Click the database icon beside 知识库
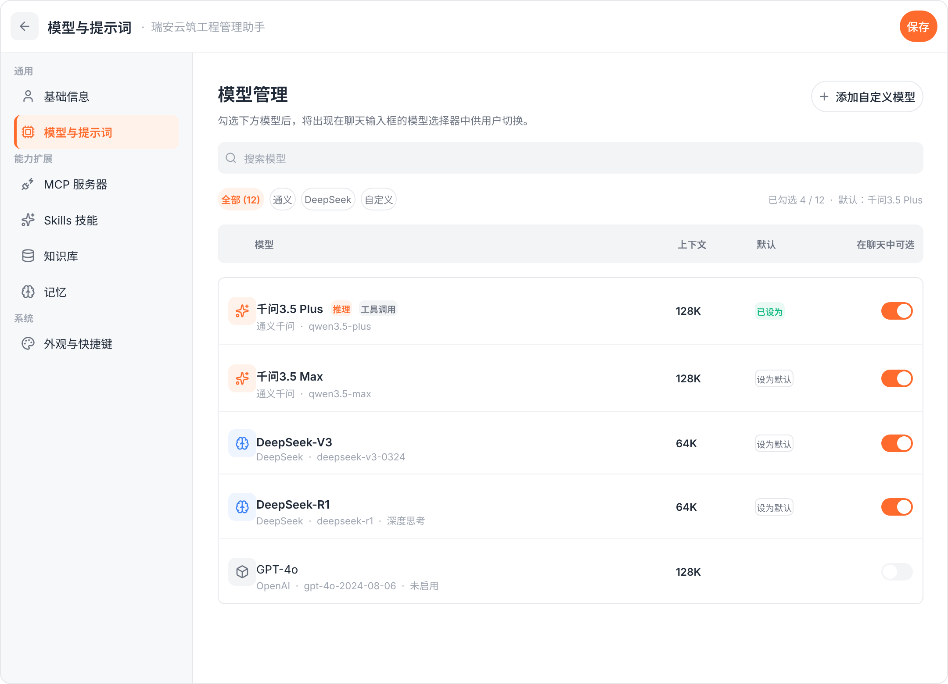 coord(28,256)
